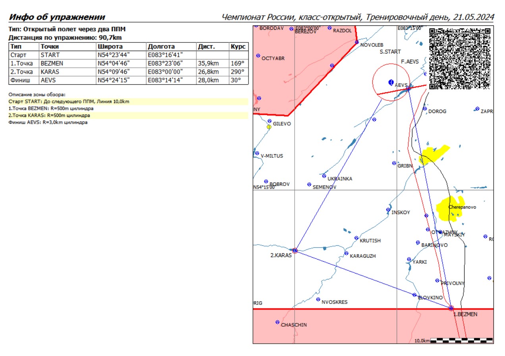The height and width of the screenshot is (356, 505).
Task: Select the UKRAINKA waypoint marker
Action: pyautogui.click(x=324, y=176)
